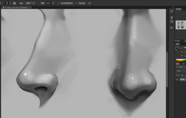The image size is (186, 118).
Task: Click the scroll up arrow of canvas scrollbar
Action: coord(167,10)
